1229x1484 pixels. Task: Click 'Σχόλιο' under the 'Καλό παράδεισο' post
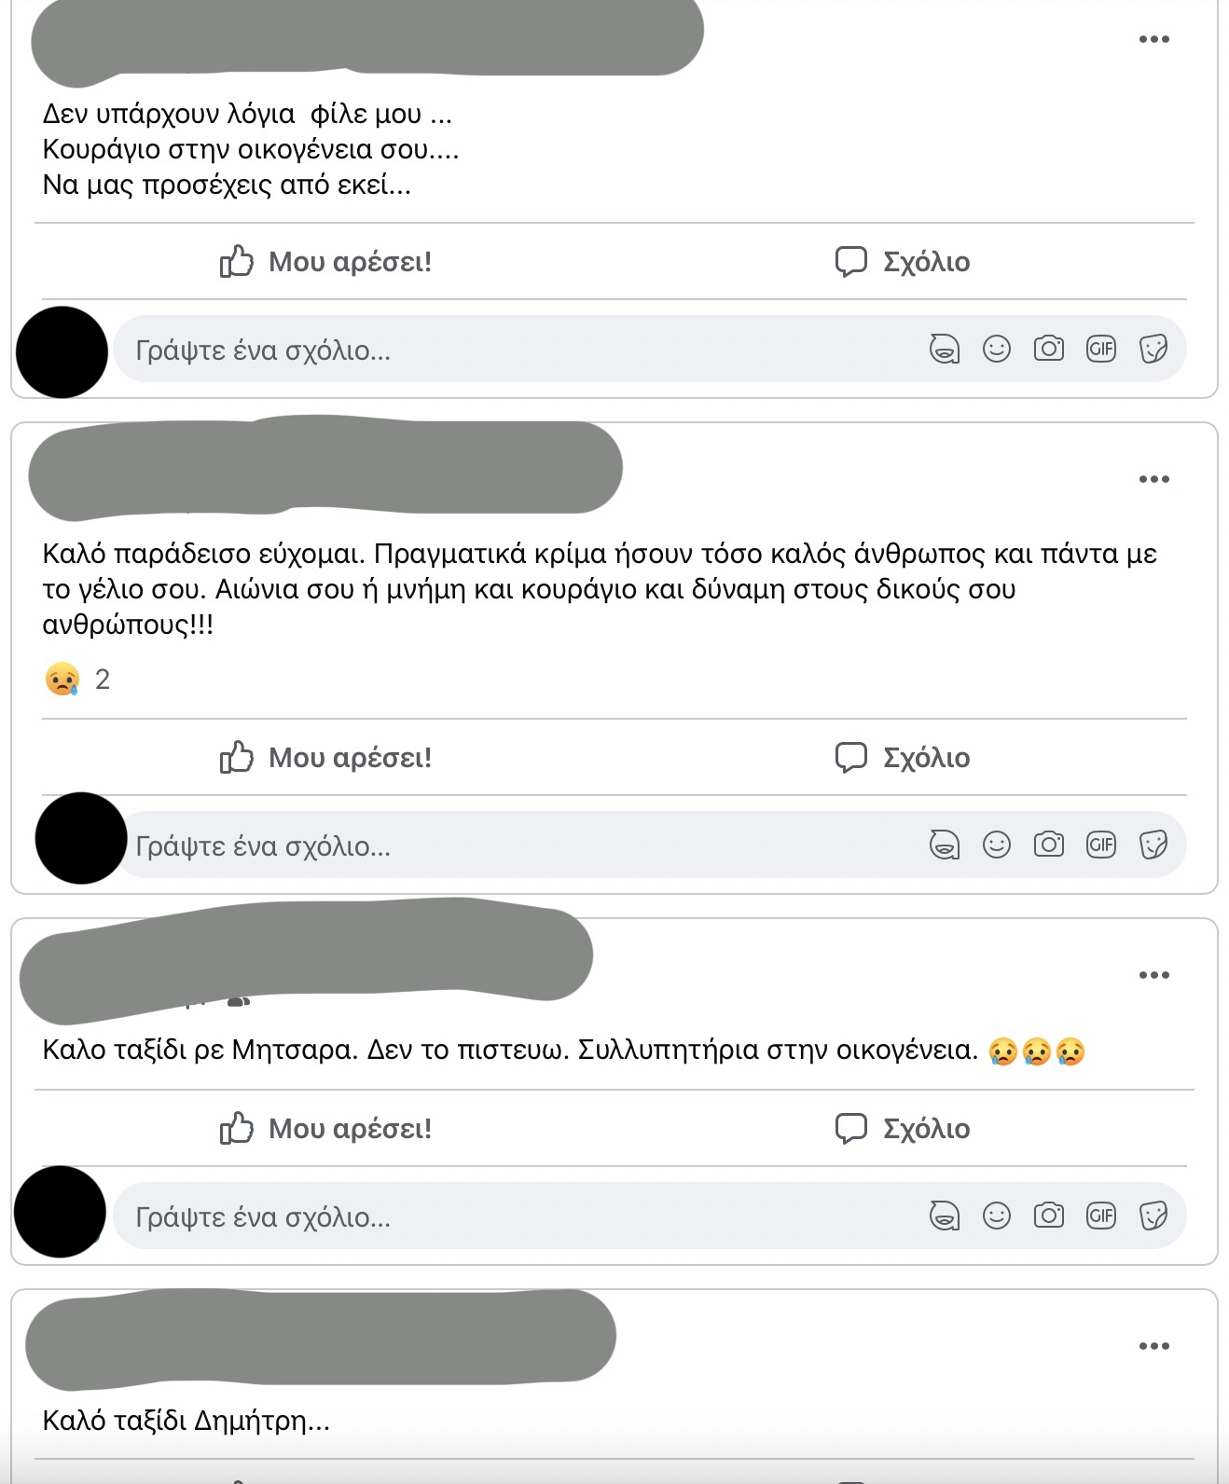903,758
